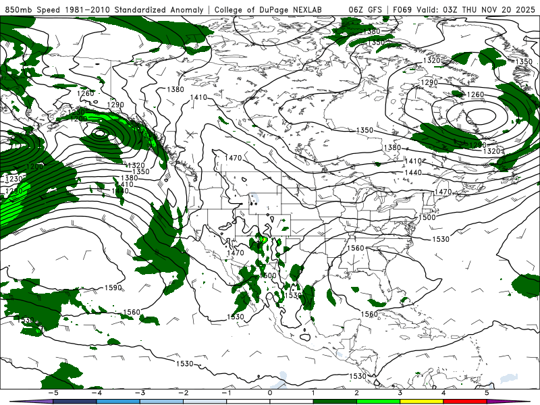Click the 1590 contour label

click(x=113, y=288)
